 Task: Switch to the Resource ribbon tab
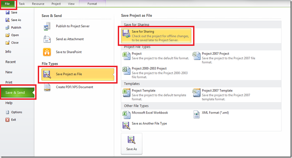(x=38, y=4)
